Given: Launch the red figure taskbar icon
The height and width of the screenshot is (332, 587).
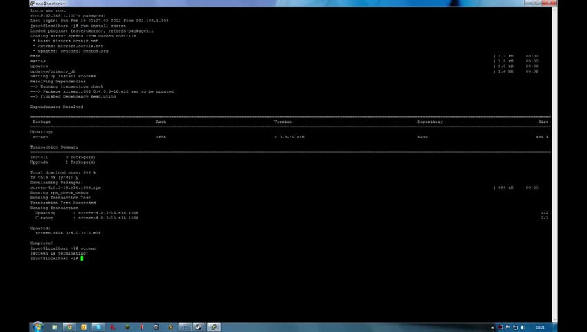Looking at the screenshot, I should point(113,327).
